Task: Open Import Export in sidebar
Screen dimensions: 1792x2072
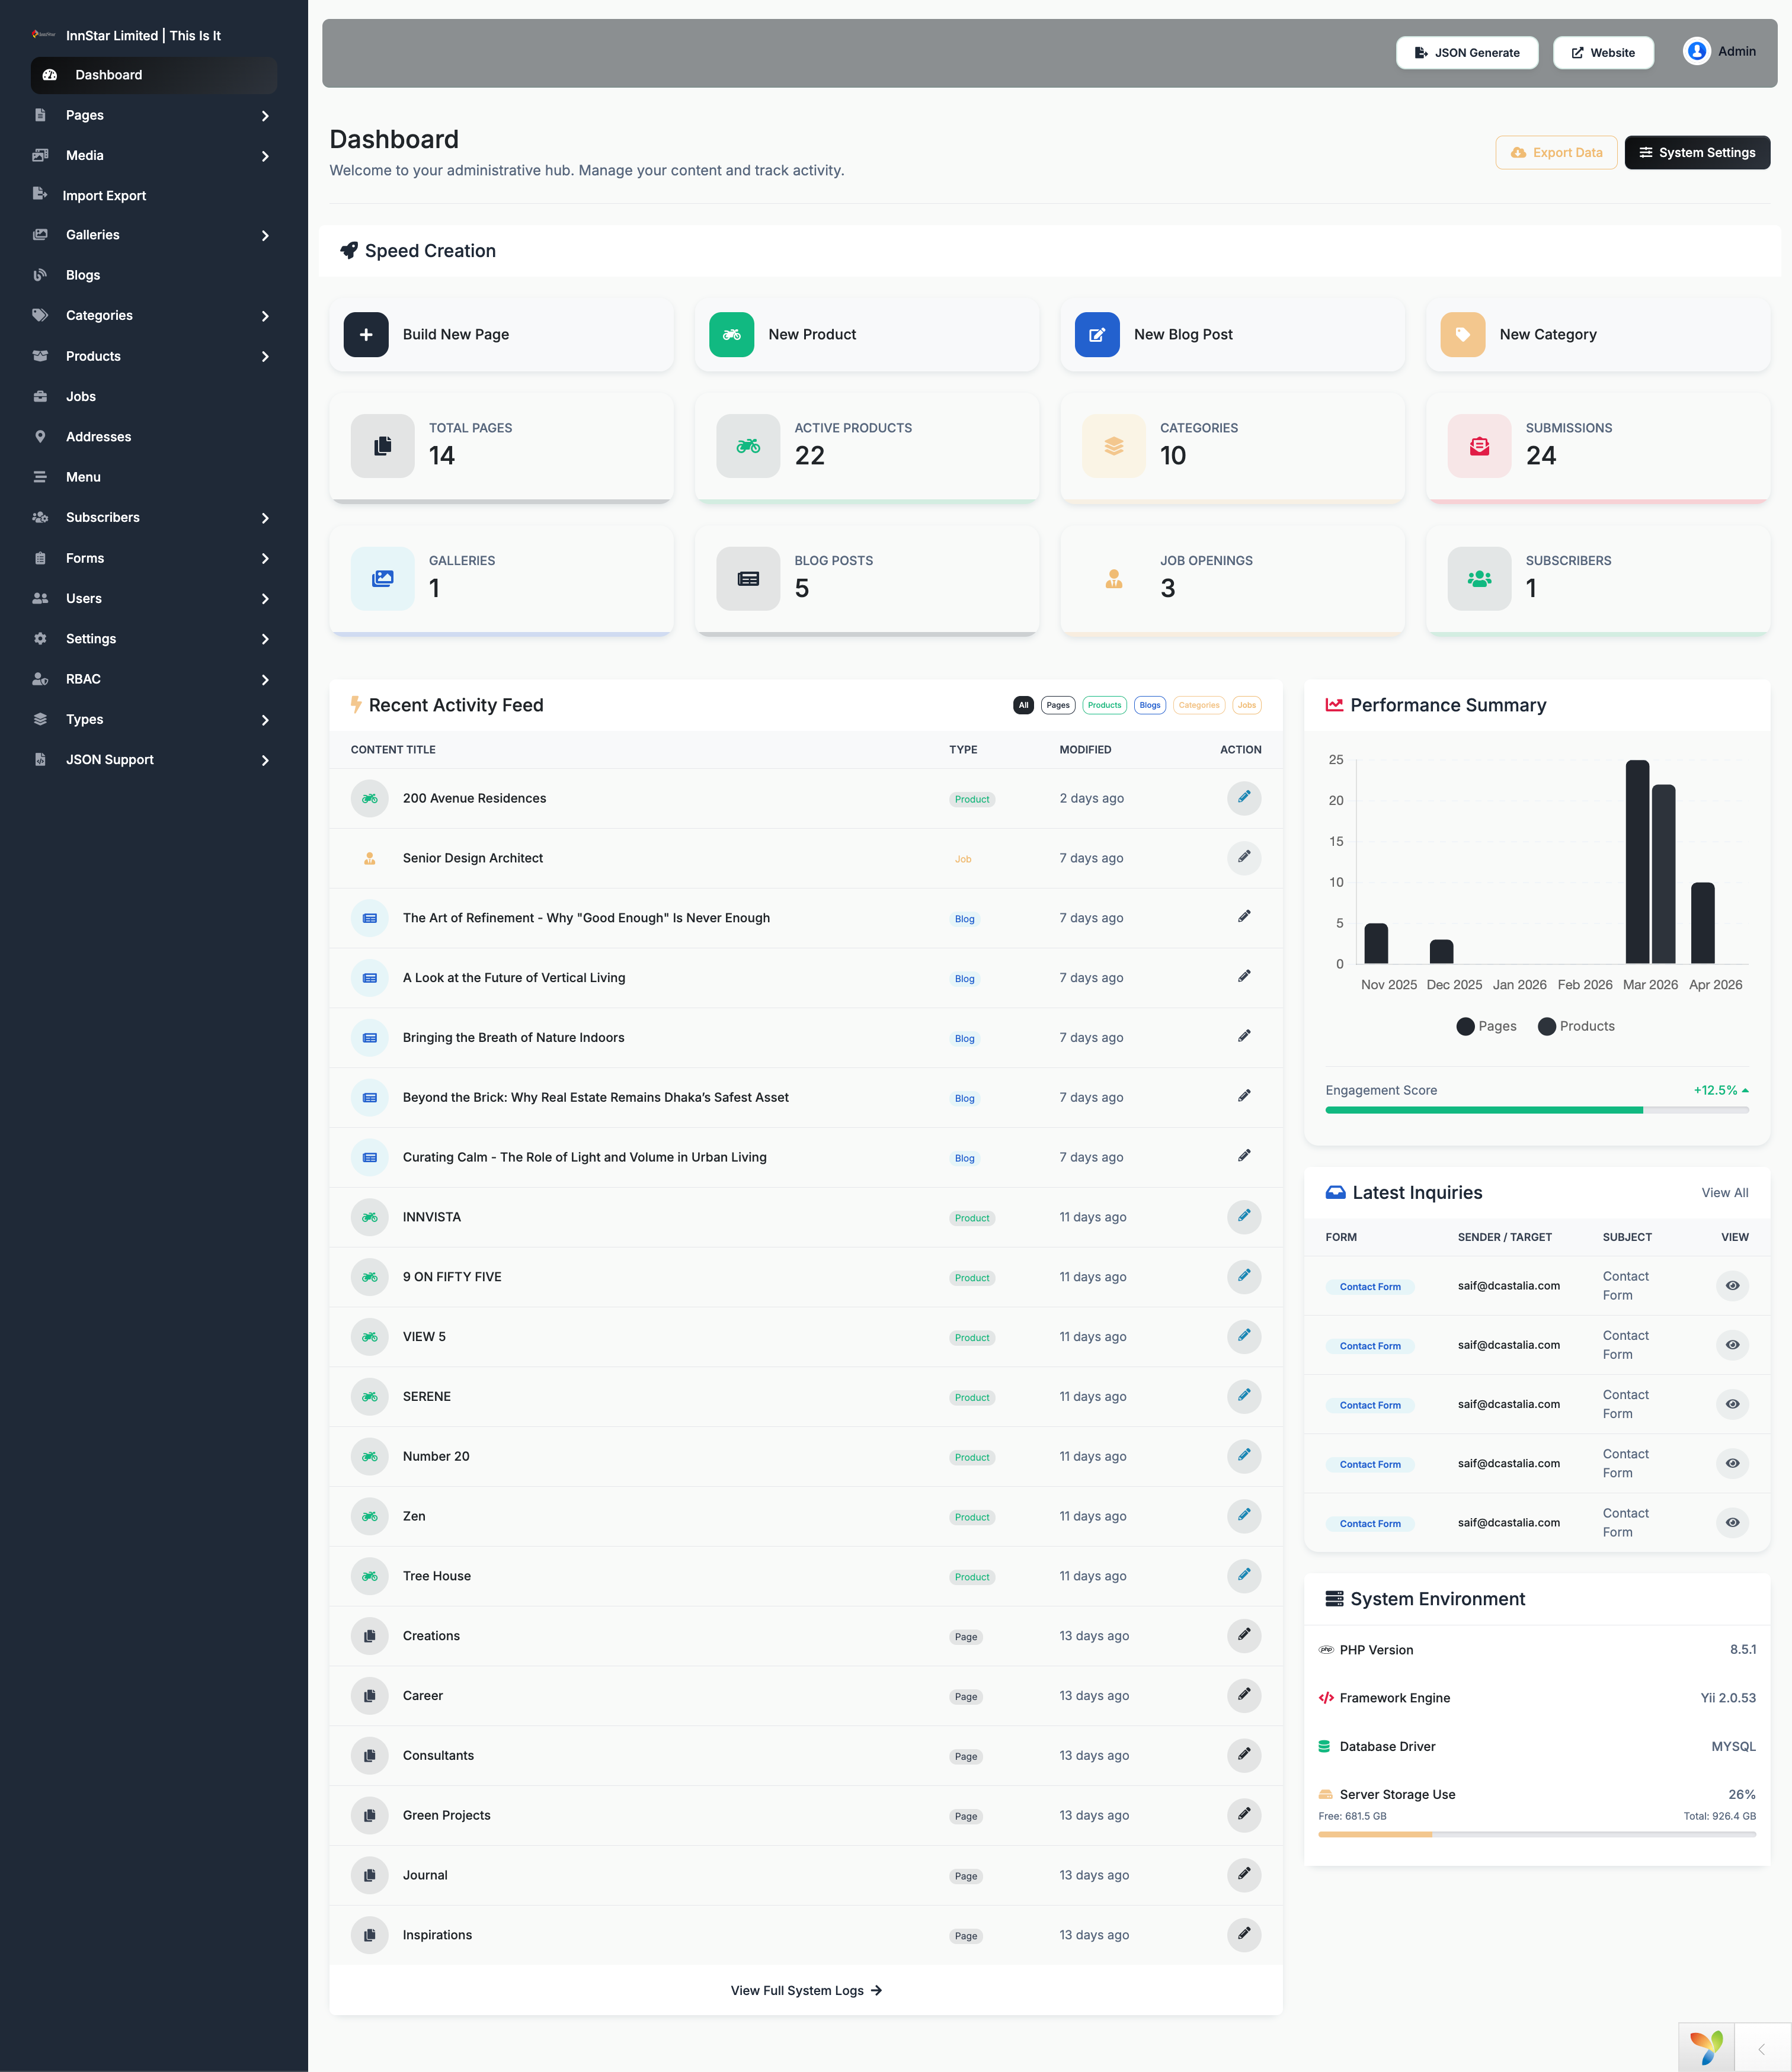Action: click(154, 195)
